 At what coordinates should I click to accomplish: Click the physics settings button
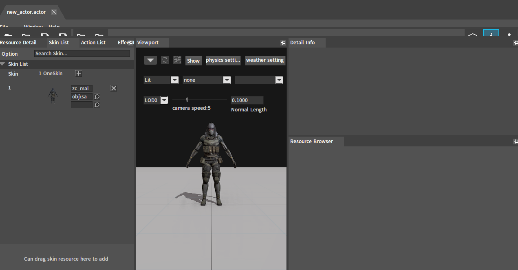click(223, 60)
